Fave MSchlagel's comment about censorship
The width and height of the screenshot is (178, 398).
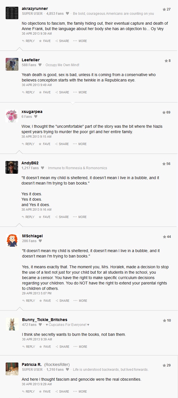[x=45, y=301]
